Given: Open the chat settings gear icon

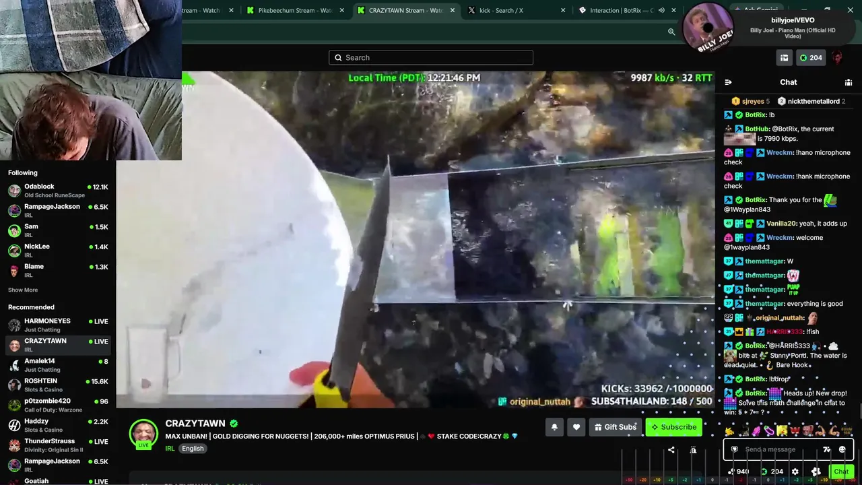Looking at the screenshot, I should (x=795, y=472).
